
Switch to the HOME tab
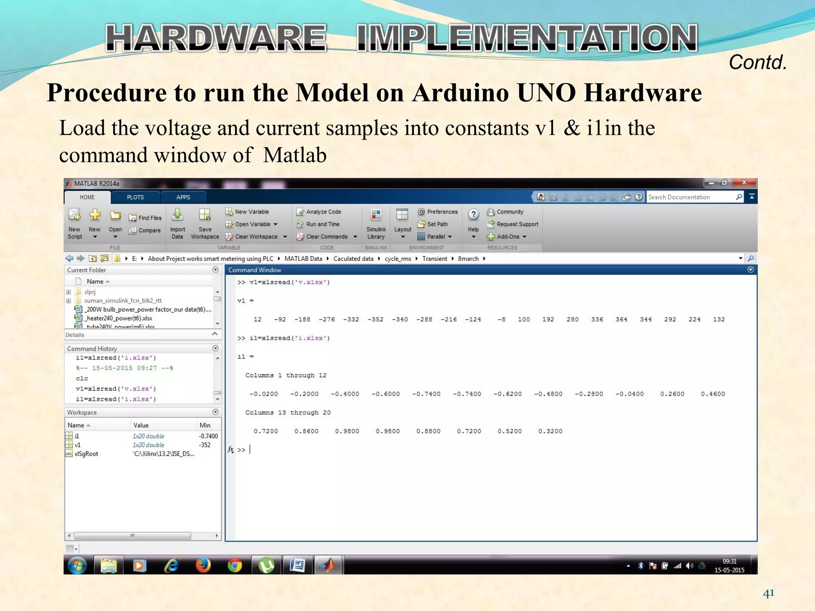(87, 197)
